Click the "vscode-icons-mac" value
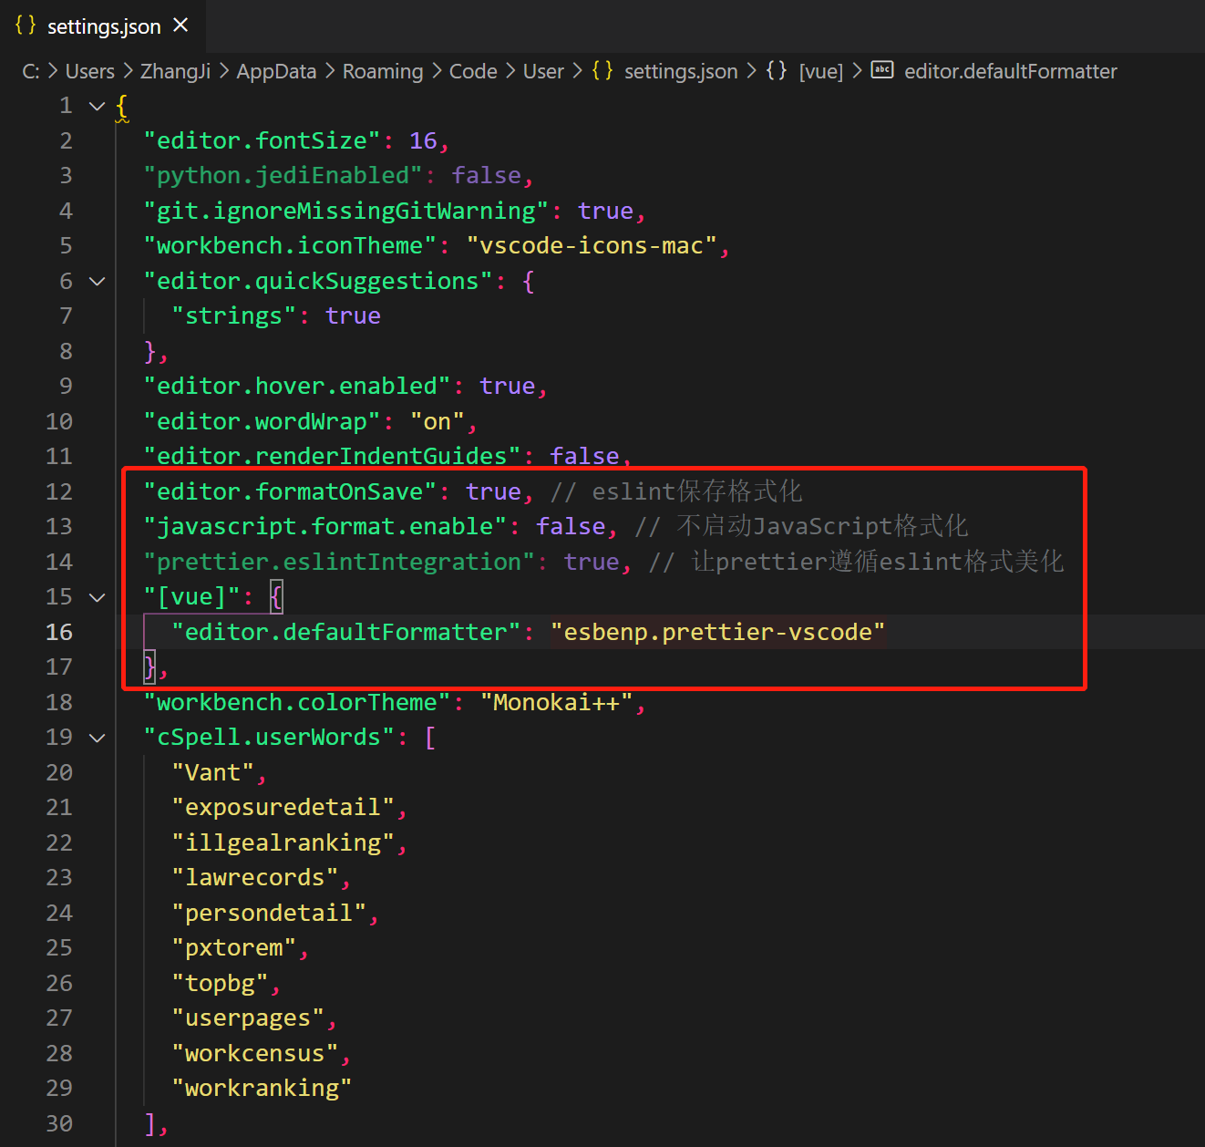 592,245
